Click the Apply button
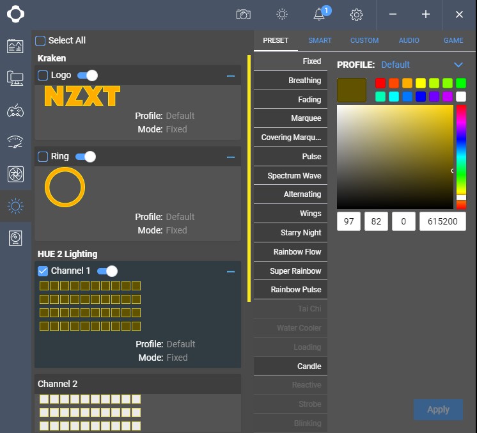This screenshot has height=433, width=477. point(438,410)
